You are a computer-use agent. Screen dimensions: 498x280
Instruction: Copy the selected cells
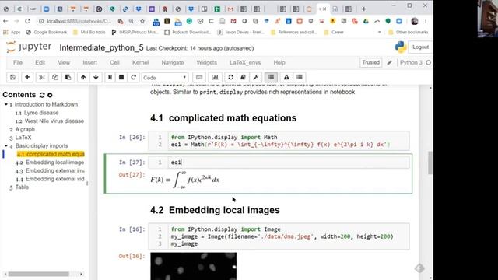click(x=55, y=77)
